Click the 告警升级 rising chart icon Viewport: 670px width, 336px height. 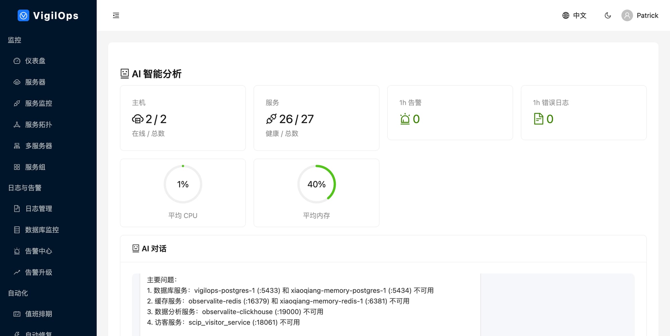[x=17, y=272]
